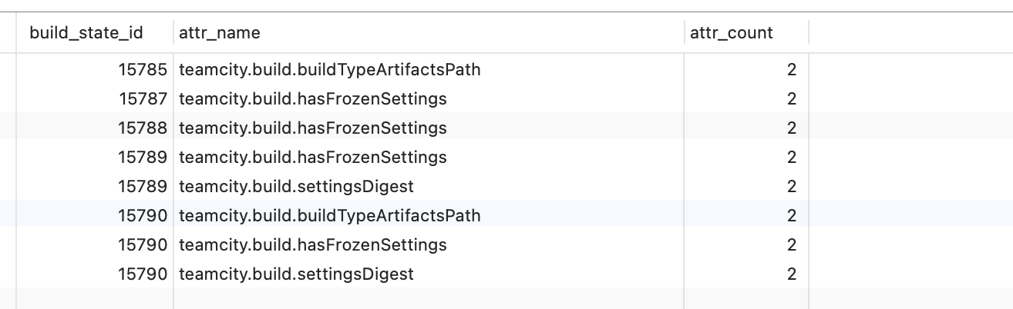Click settingsDigest name in row 15789
The image size is (1013, 309).
[x=296, y=187]
